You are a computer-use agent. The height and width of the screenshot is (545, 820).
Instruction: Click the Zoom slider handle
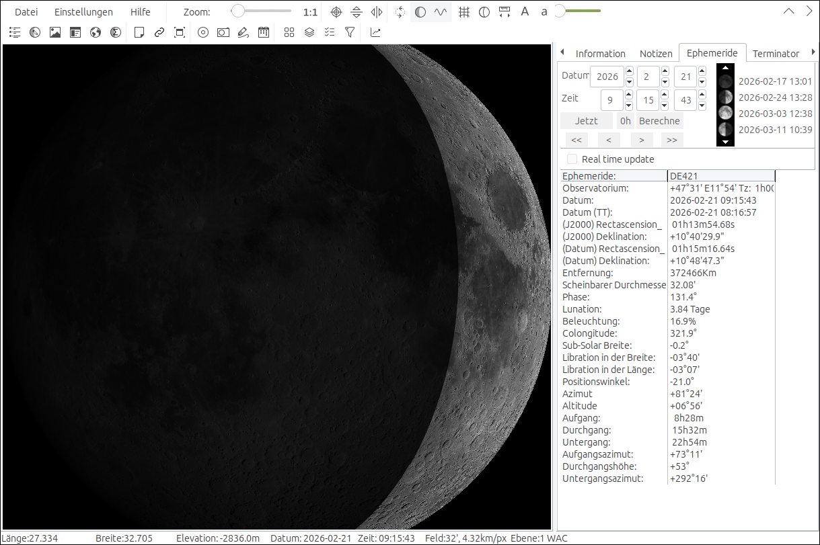(237, 11)
